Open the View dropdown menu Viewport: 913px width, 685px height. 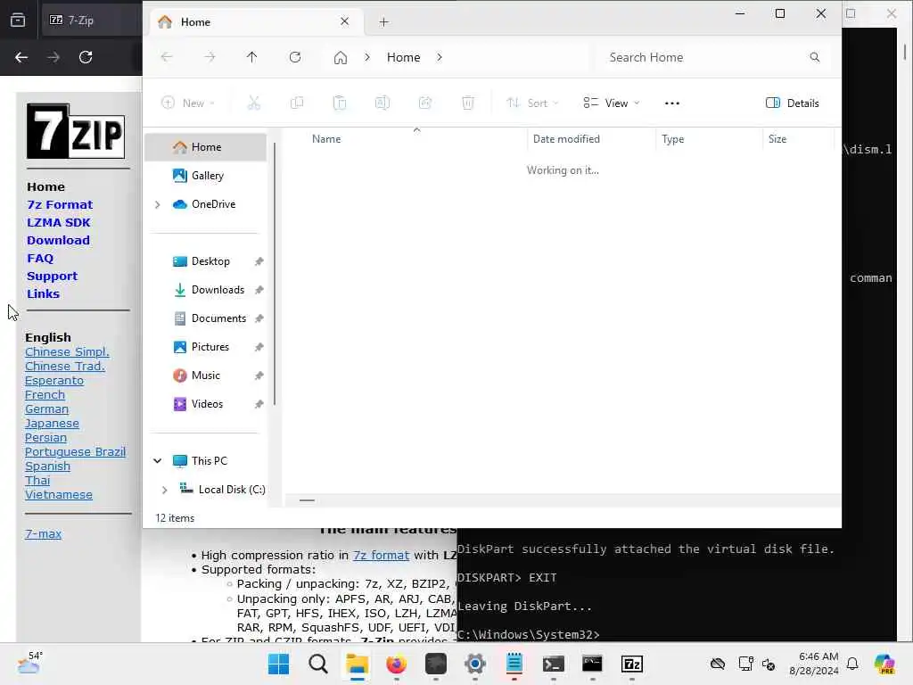[612, 103]
